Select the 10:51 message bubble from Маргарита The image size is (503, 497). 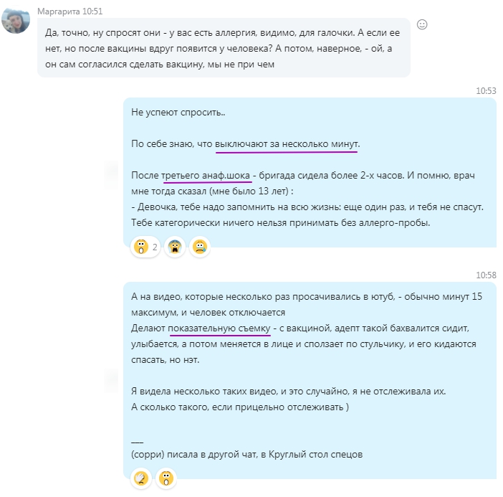click(x=224, y=47)
